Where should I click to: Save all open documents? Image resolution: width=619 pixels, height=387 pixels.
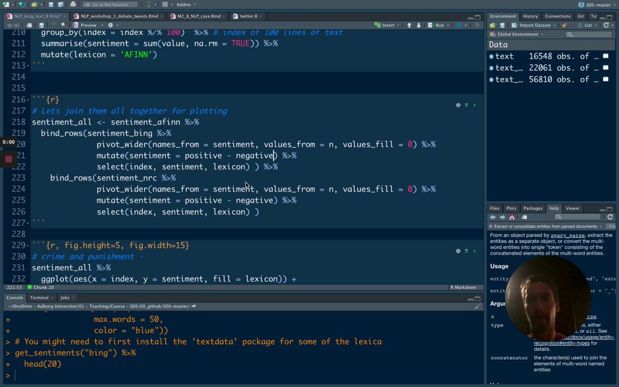[61, 4]
